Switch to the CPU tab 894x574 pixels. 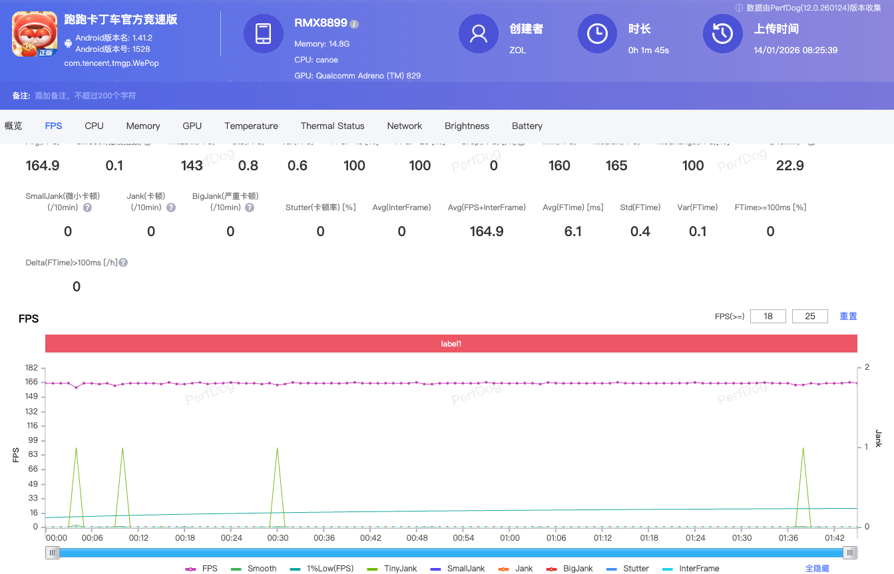pos(94,126)
